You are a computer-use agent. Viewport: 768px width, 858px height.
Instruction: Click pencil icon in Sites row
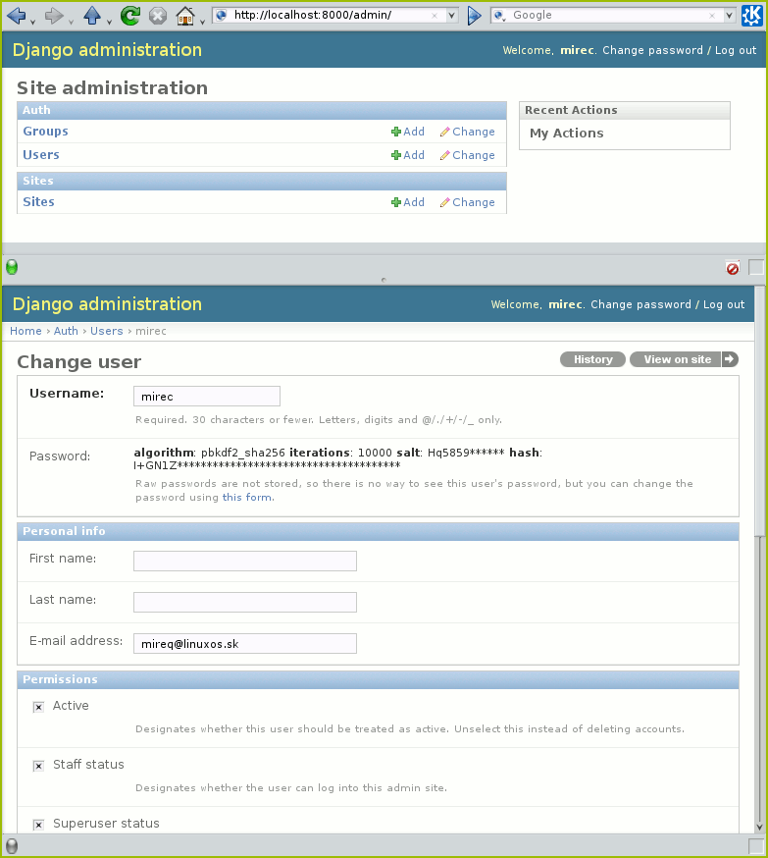tap(445, 202)
